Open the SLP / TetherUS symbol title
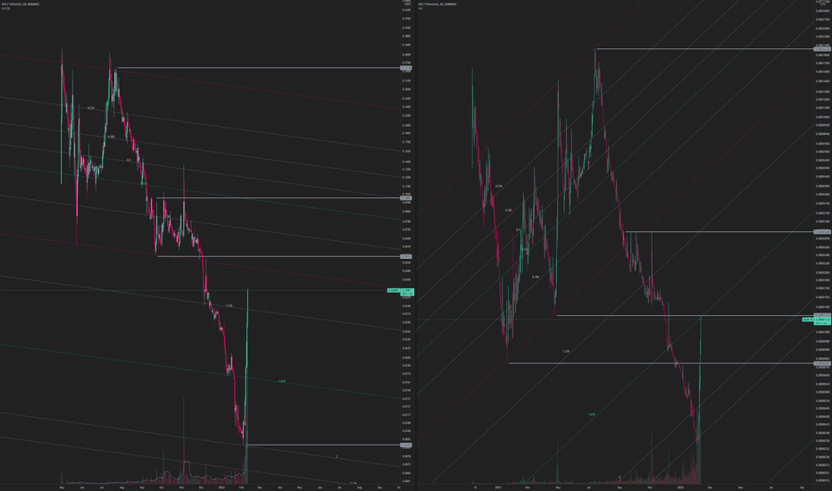 click(20, 4)
